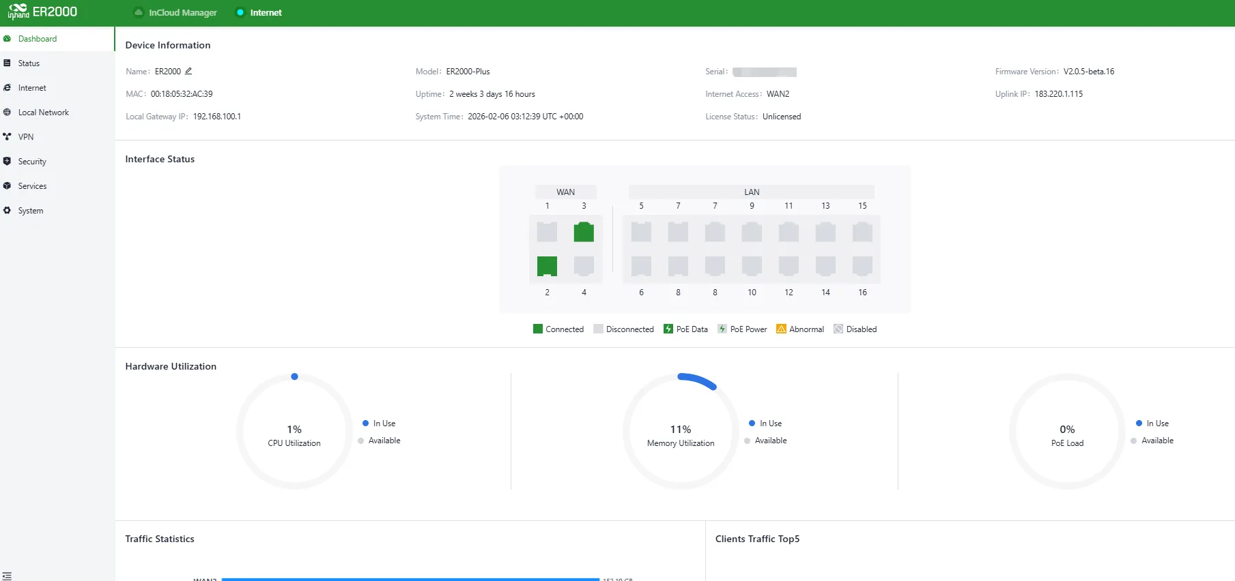Select connected WAN port 3
The image size is (1235, 581).
click(x=584, y=232)
